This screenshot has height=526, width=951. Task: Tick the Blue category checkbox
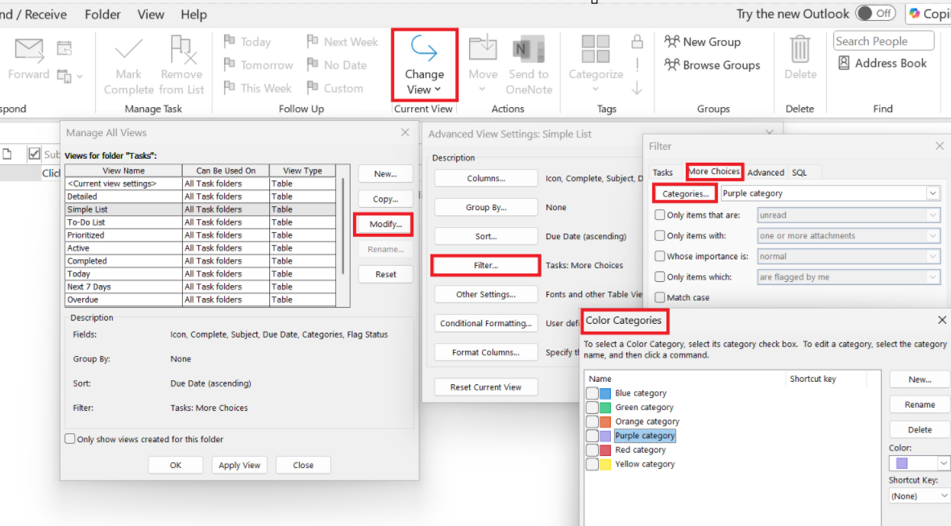coord(592,393)
